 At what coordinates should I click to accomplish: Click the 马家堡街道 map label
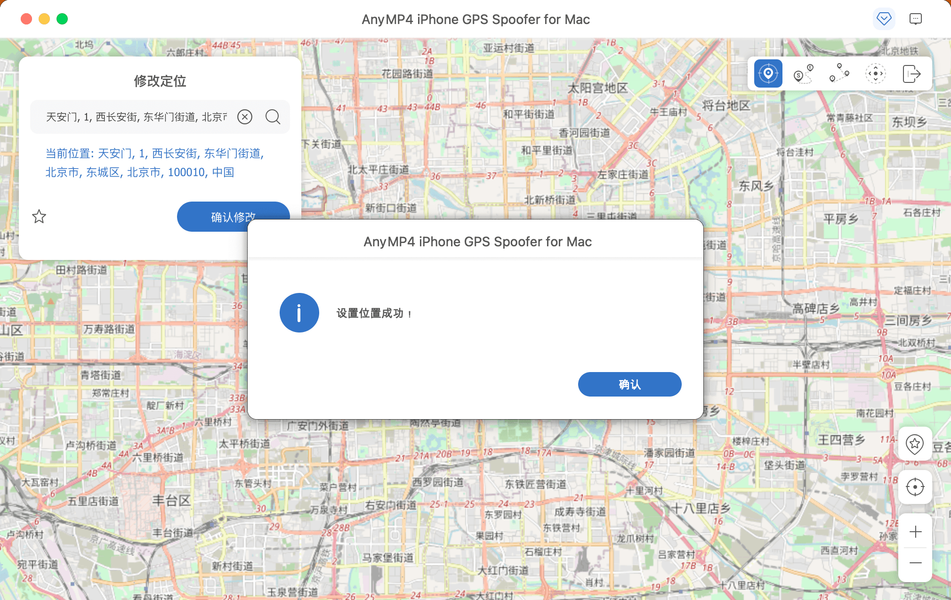[x=388, y=558]
